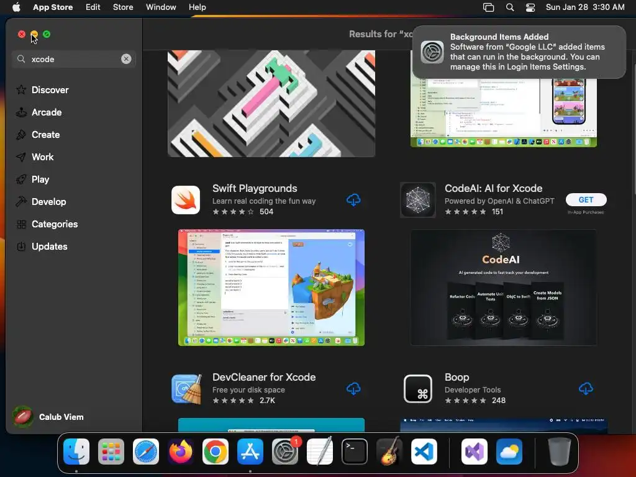Open Control Center in menu bar
This screenshot has height=477, width=636.
click(x=530, y=7)
